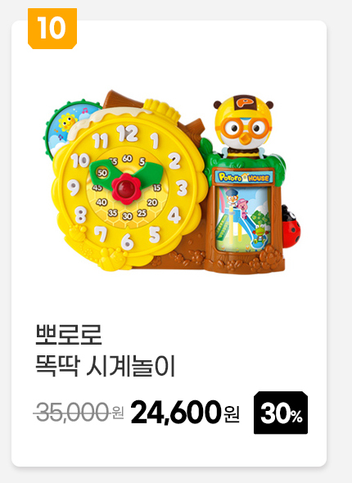
Task: Click the Pororo House sign
Action: pos(244,178)
